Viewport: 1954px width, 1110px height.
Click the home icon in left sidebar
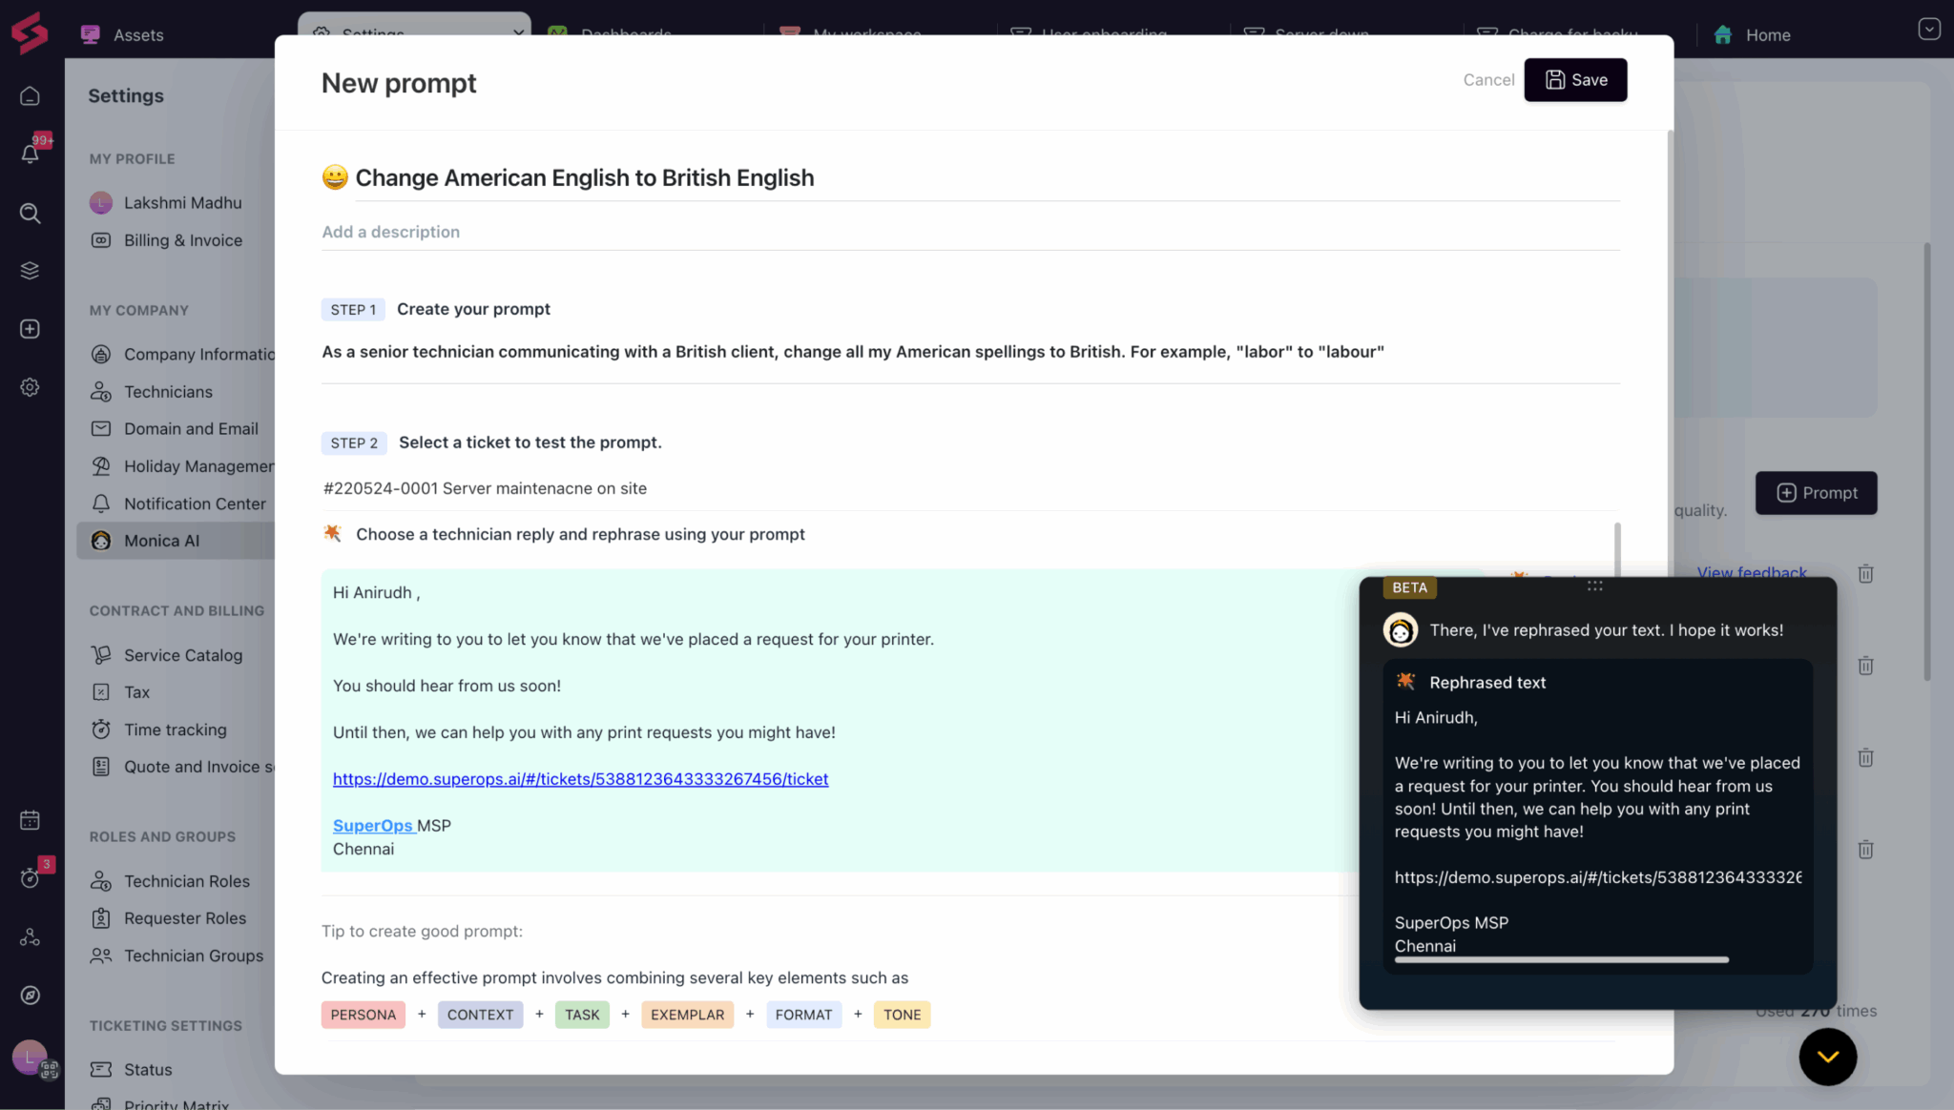click(30, 96)
